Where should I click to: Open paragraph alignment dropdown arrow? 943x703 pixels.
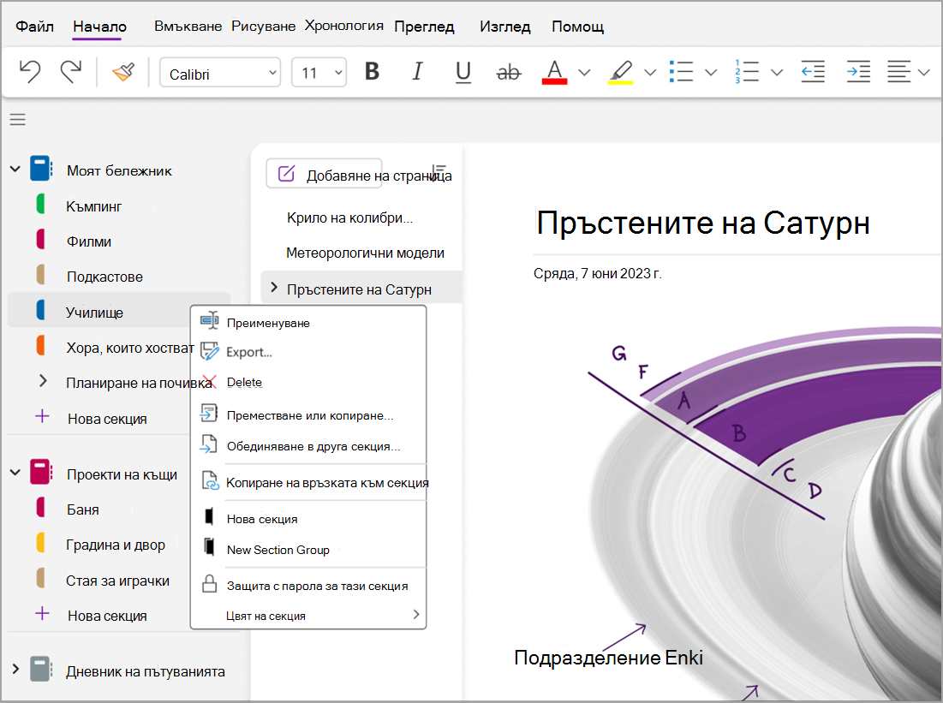[x=924, y=72]
